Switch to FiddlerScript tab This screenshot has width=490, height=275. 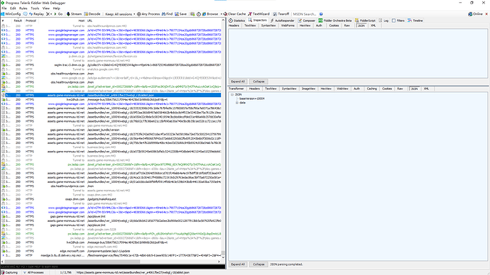(x=365, y=21)
